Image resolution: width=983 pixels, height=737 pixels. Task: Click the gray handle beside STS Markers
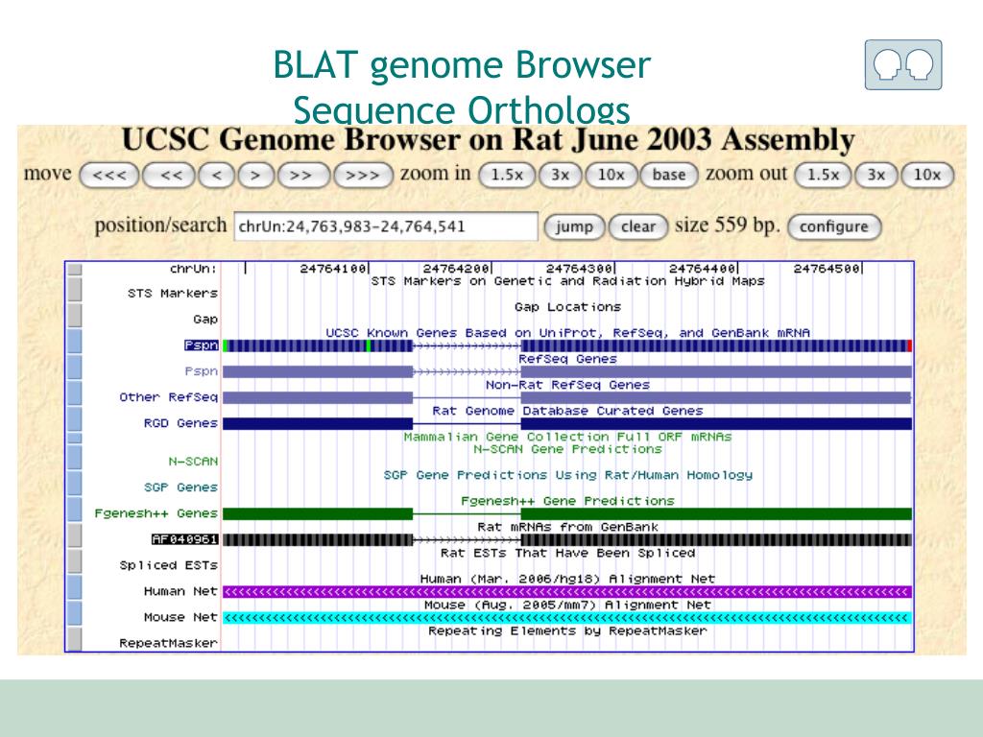pyautogui.click(x=75, y=290)
